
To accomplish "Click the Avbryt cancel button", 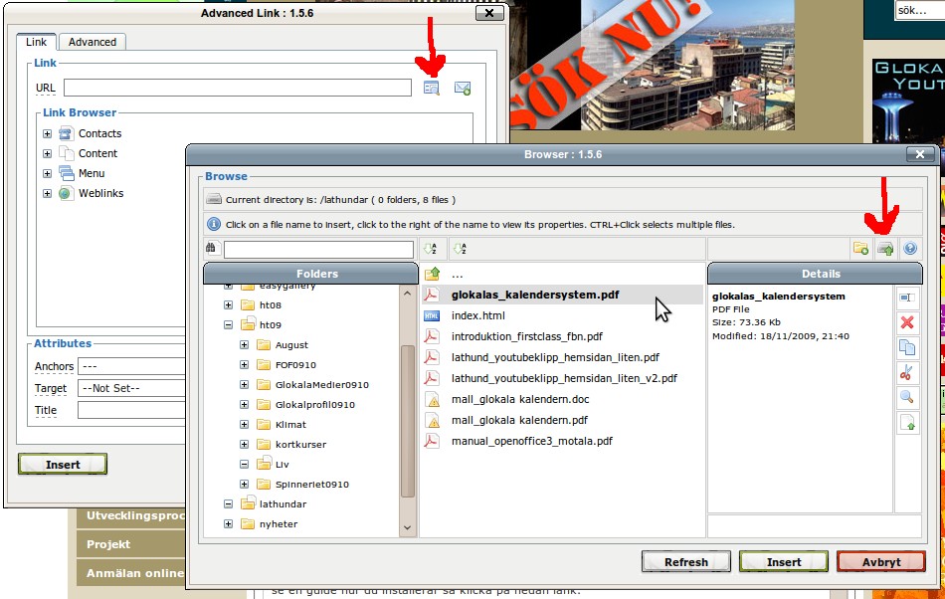I will pos(881,561).
